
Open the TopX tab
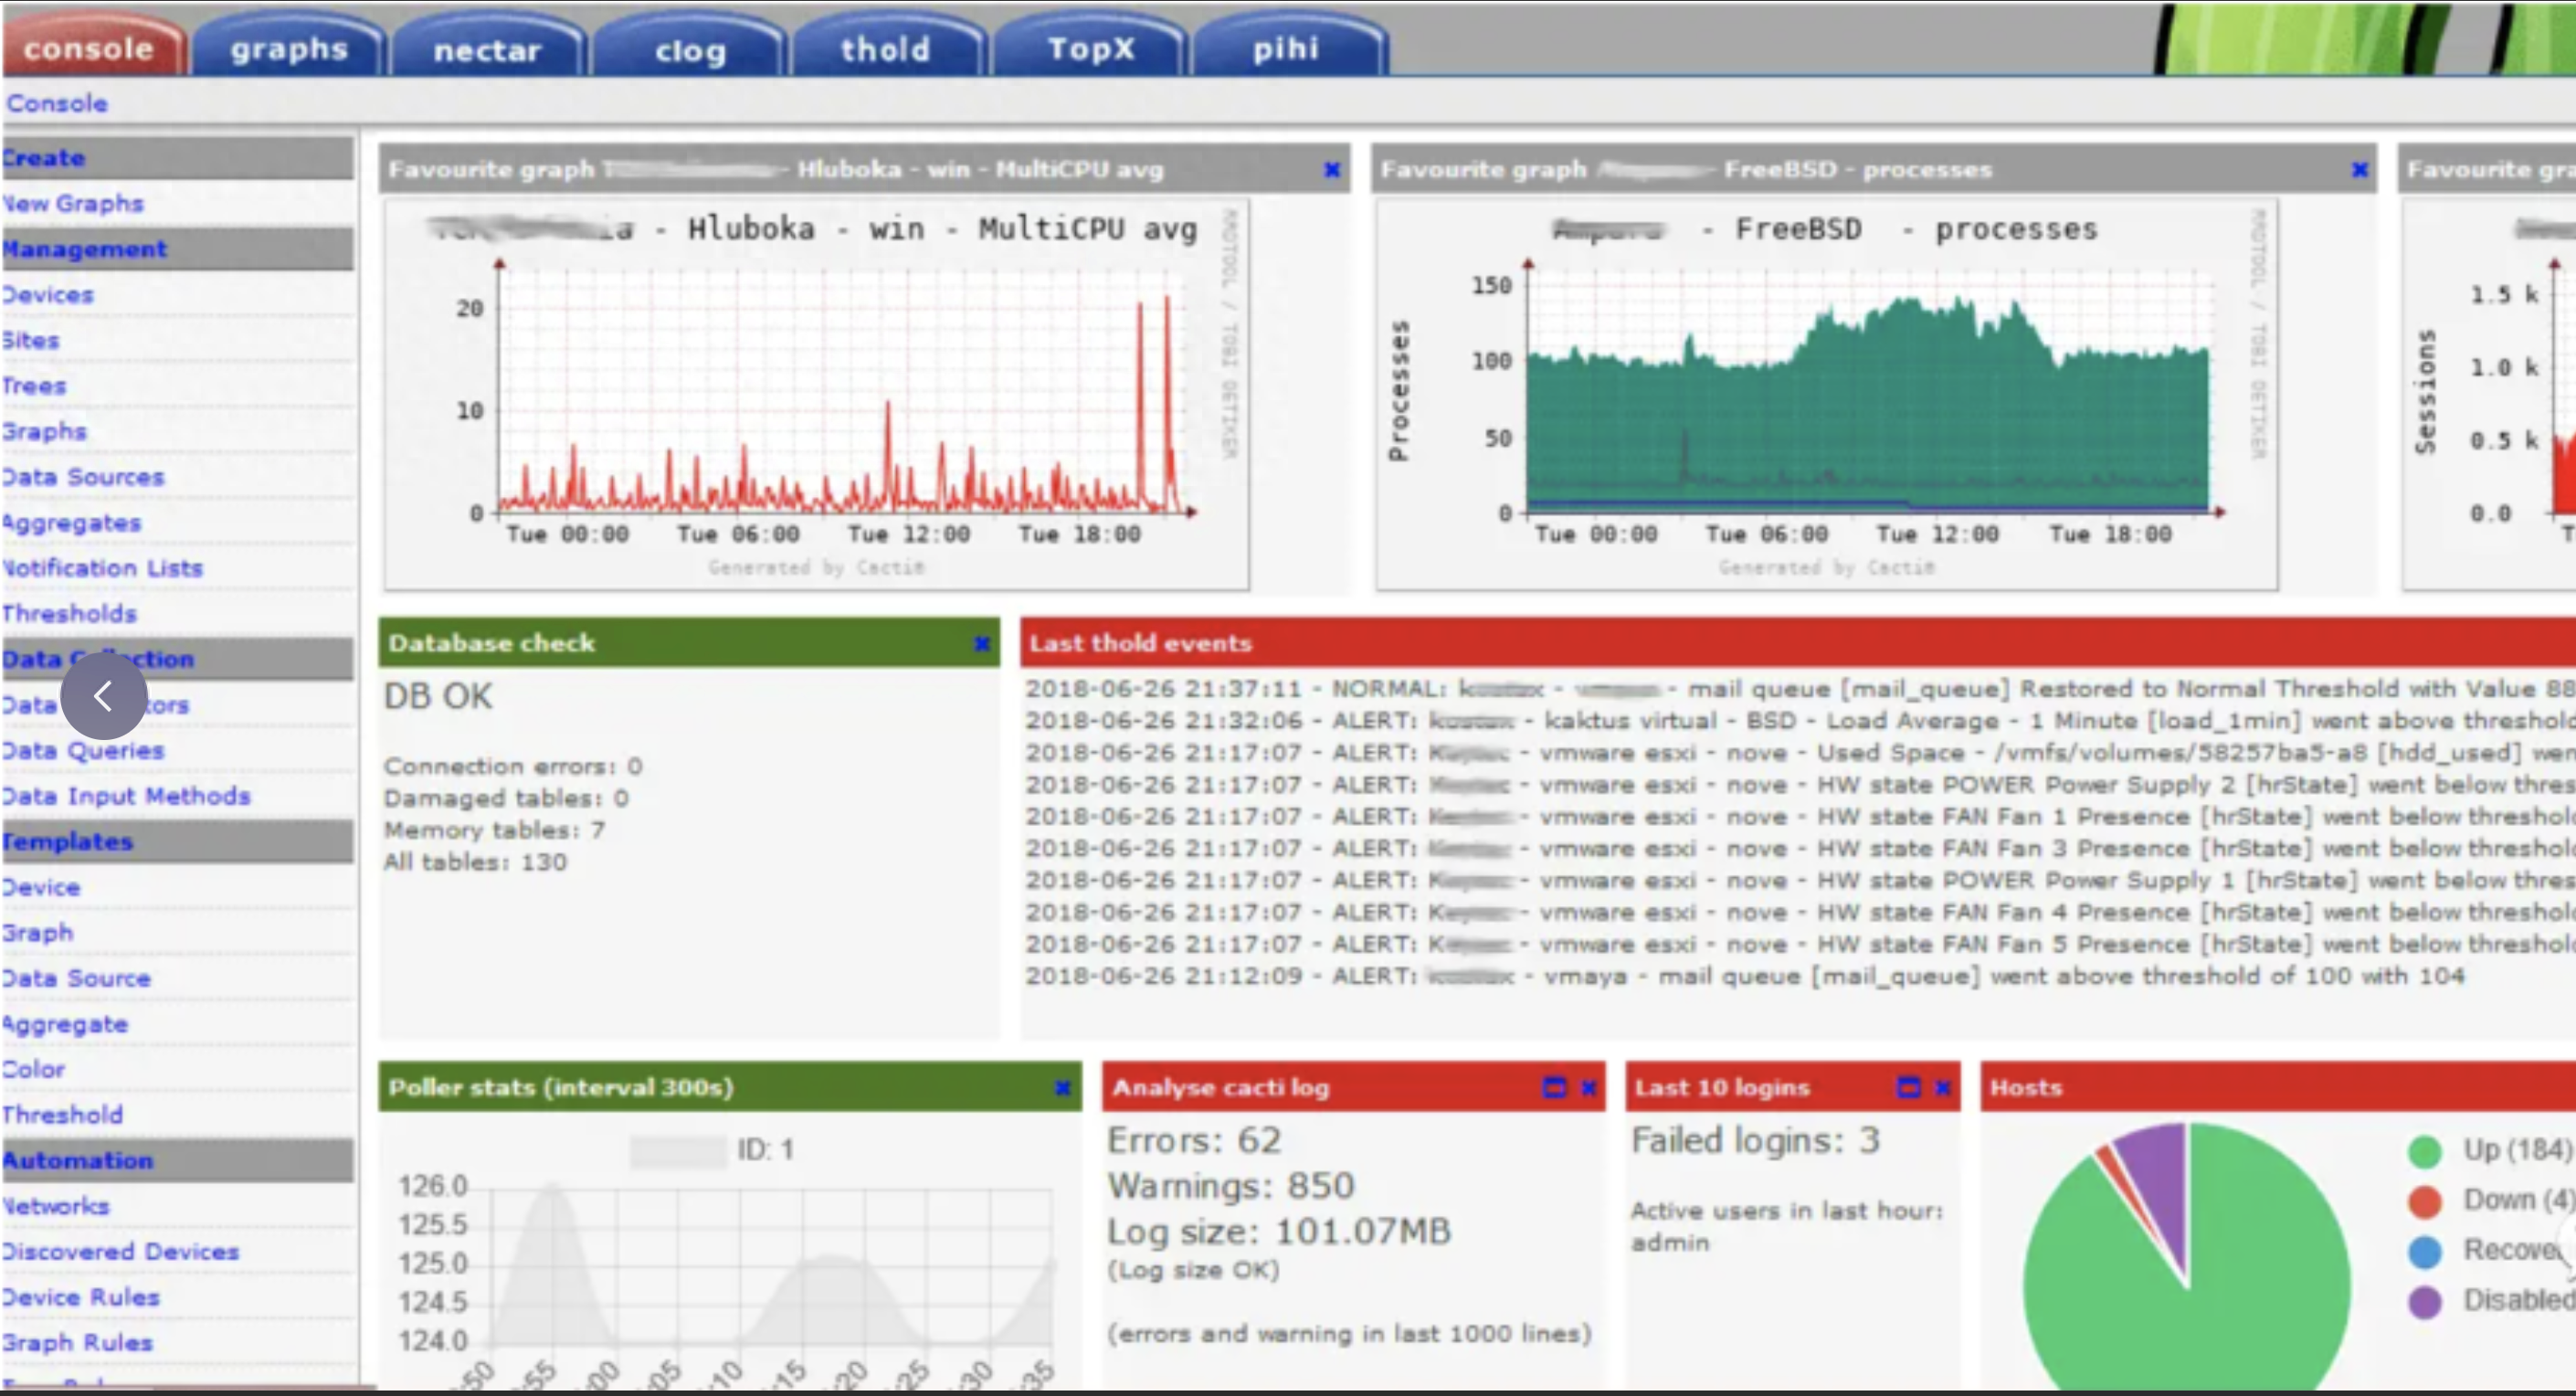[x=1091, y=48]
